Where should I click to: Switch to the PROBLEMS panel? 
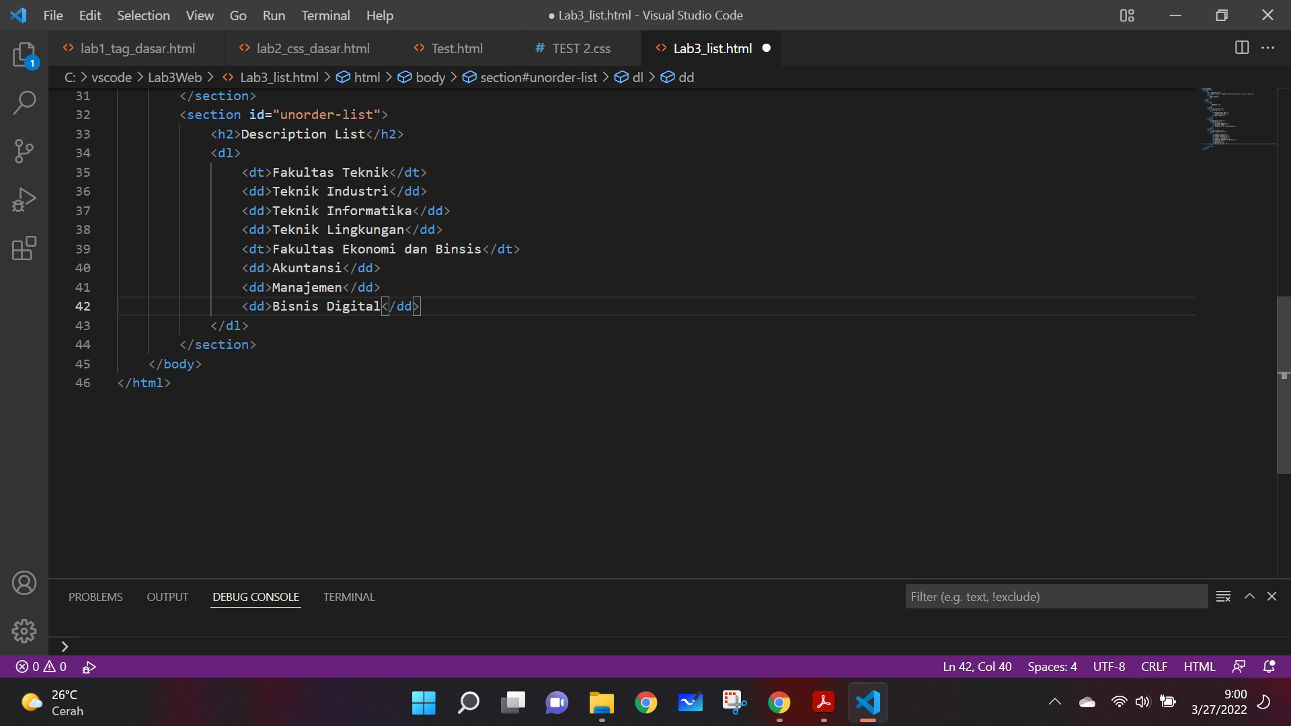pos(95,596)
